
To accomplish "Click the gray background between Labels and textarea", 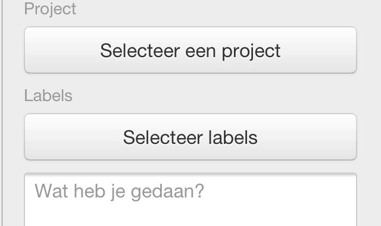I will click(x=190, y=167).
